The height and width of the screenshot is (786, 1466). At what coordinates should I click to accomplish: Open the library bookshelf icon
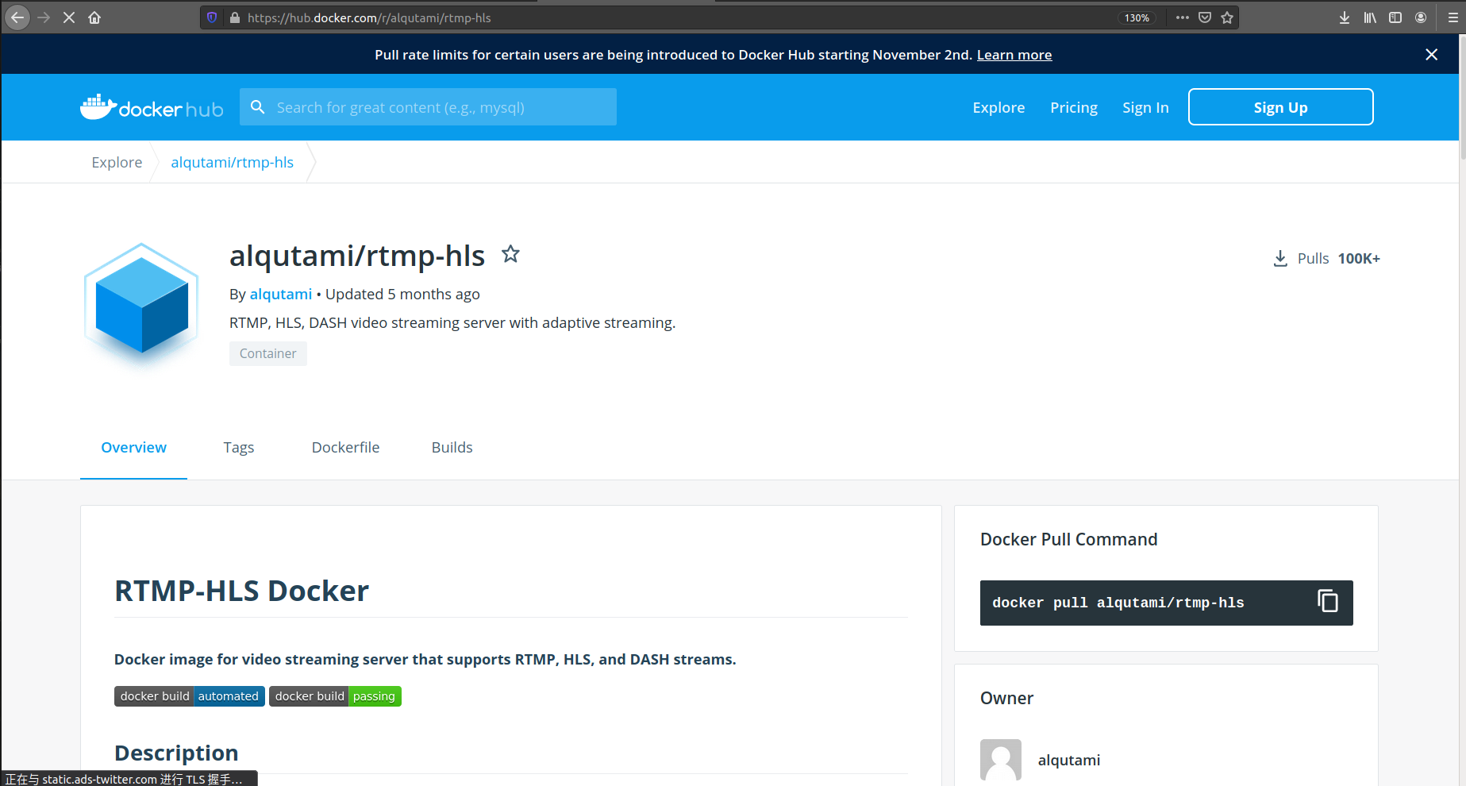pyautogui.click(x=1370, y=17)
